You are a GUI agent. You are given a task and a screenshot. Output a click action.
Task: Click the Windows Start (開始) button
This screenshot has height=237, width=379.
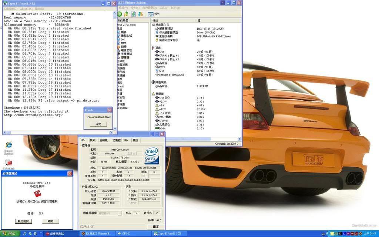pyautogui.click(x=9, y=234)
